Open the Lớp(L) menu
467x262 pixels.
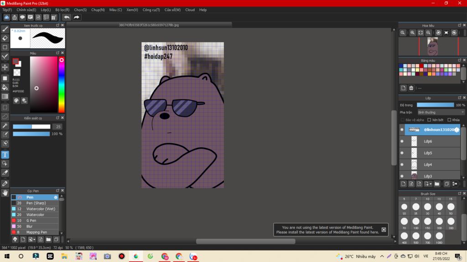tap(46, 10)
